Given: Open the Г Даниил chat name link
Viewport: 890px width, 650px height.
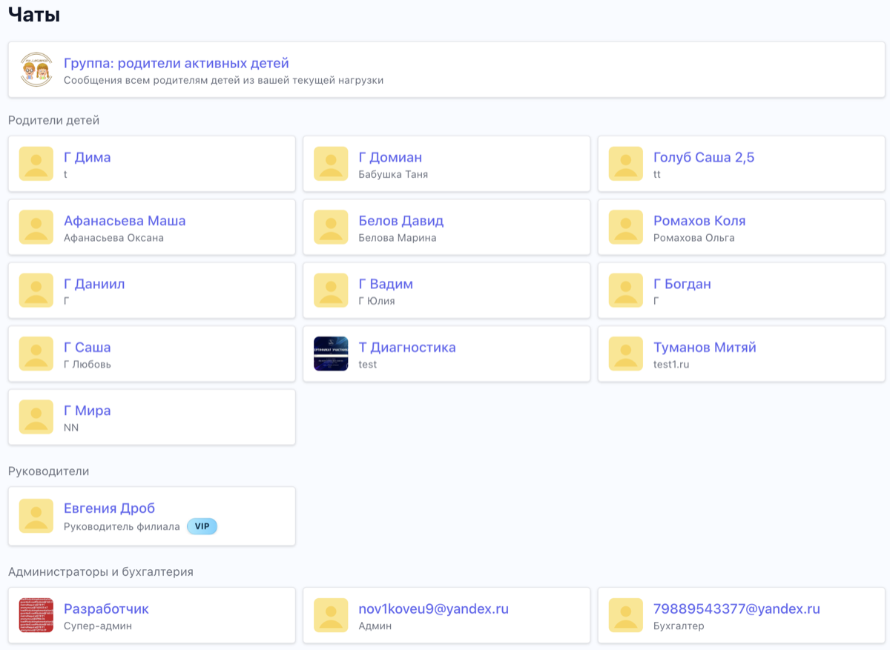Looking at the screenshot, I should 94,284.
